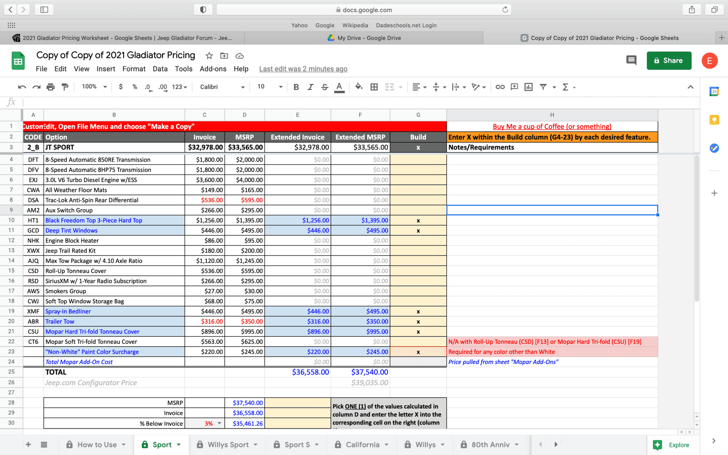Open vertical align dropdown
728x455 pixels.
click(439, 87)
